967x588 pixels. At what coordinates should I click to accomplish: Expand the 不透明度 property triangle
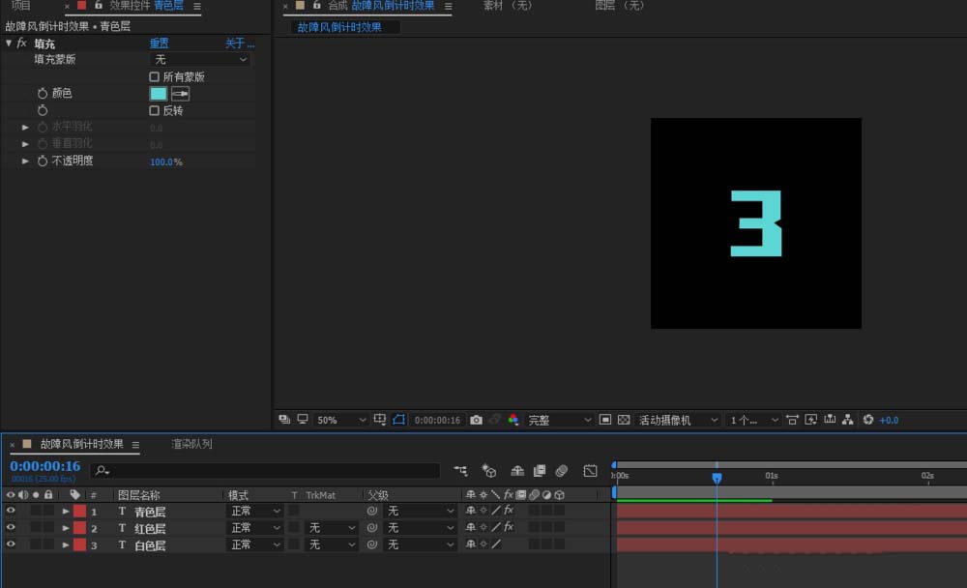[25, 162]
